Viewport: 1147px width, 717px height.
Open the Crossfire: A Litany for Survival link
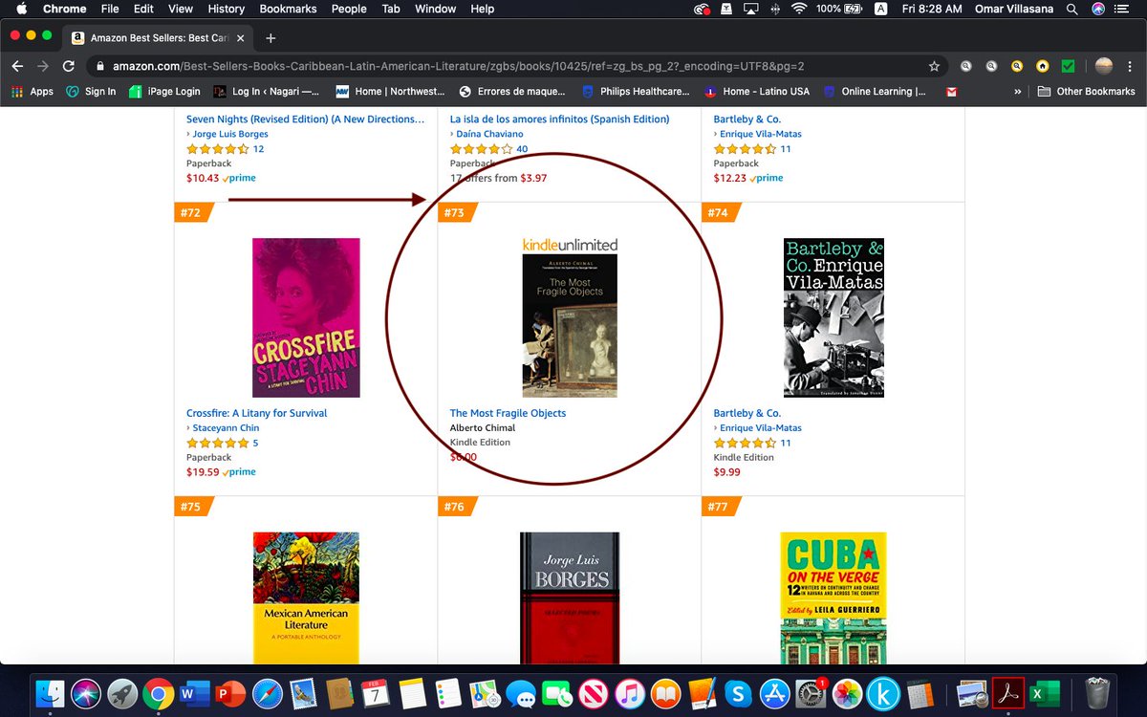256,413
